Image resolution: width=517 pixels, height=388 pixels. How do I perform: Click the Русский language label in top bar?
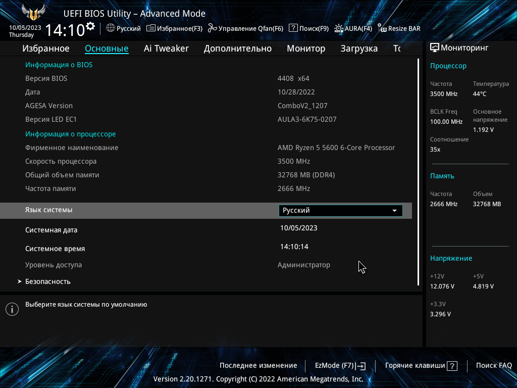pos(129,28)
